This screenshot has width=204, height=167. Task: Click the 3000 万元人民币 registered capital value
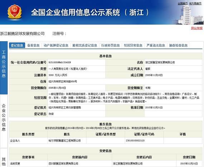58,75
